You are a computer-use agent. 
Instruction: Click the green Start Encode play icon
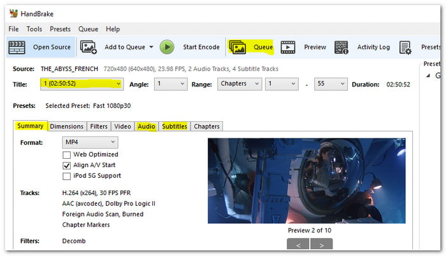[167, 47]
